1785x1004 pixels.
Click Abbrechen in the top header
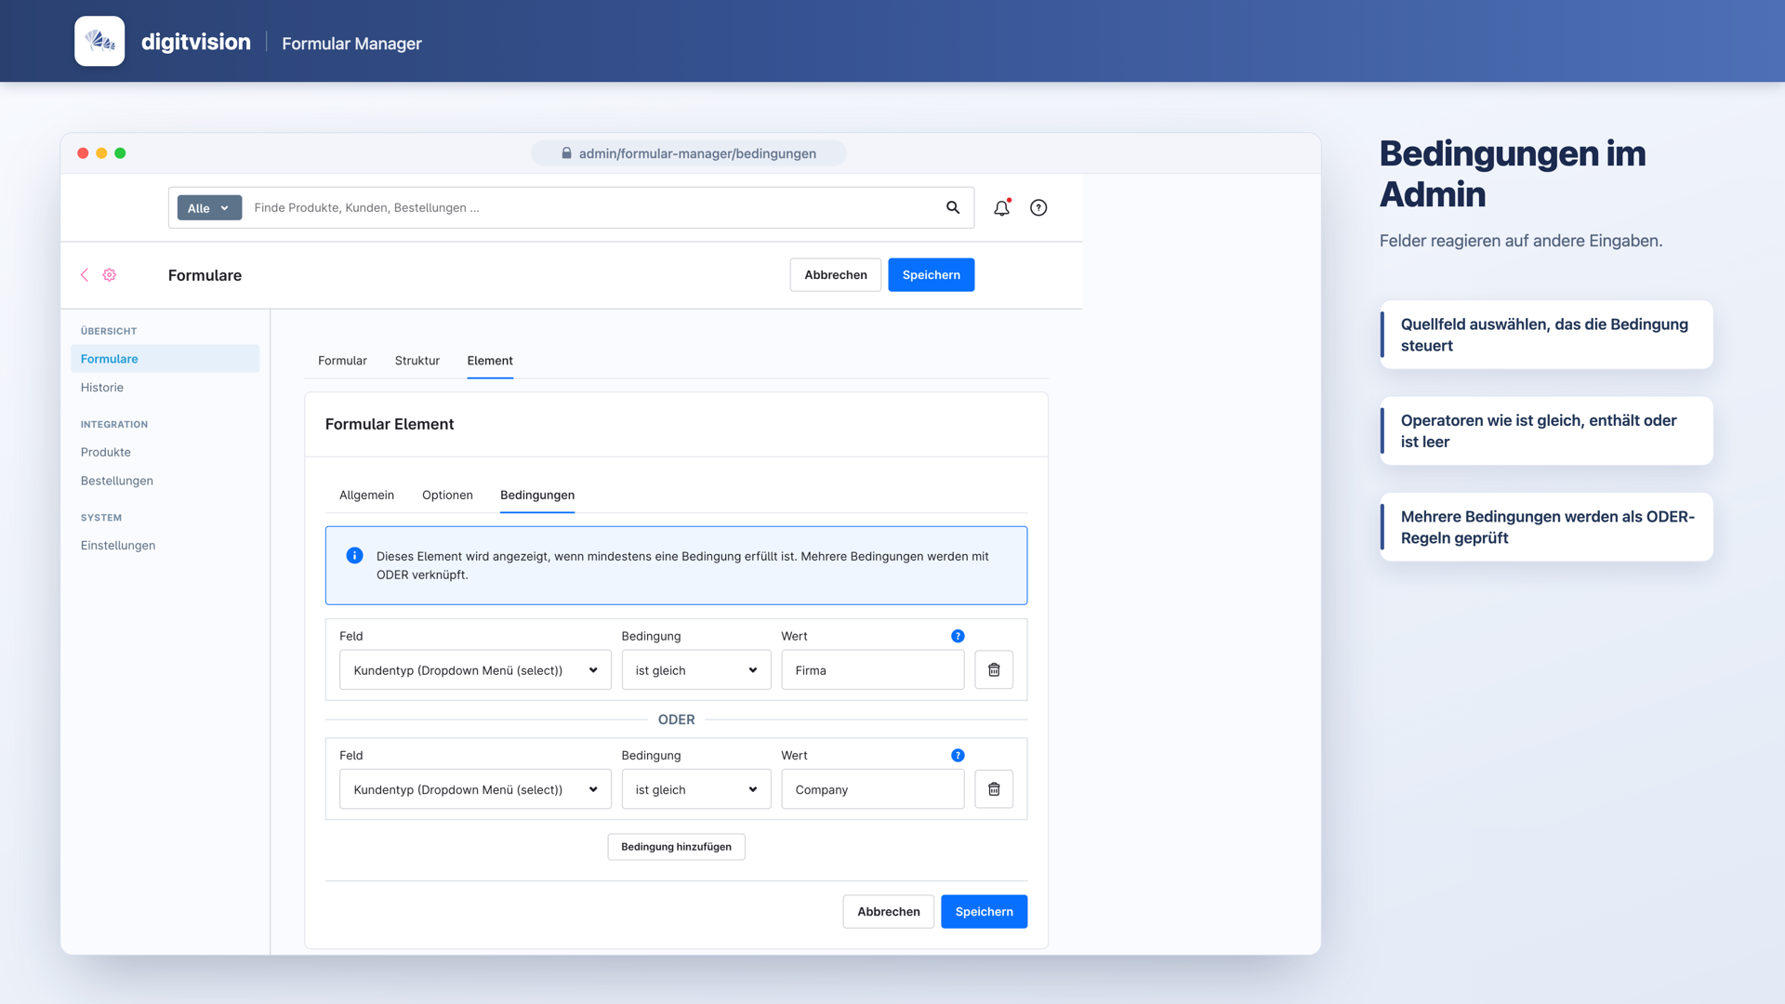pos(835,274)
